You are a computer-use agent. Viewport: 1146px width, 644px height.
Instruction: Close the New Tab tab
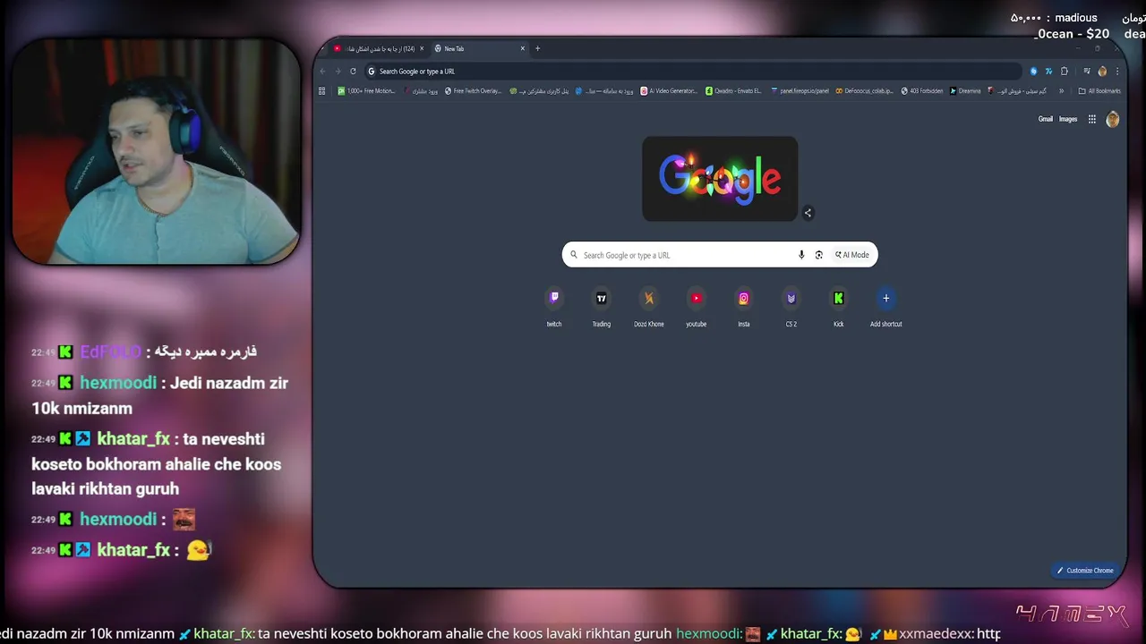click(x=523, y=48)
